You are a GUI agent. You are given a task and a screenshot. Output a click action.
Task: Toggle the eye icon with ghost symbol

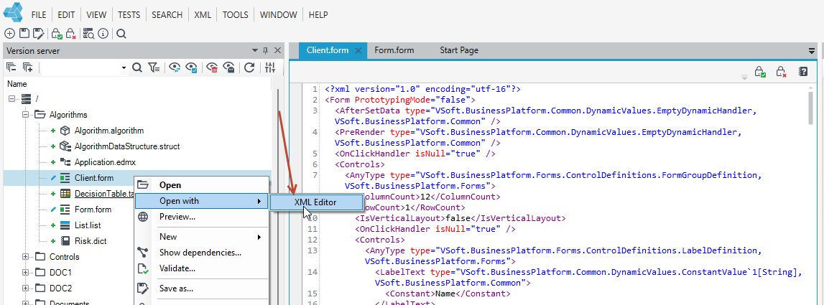(229, 67)
